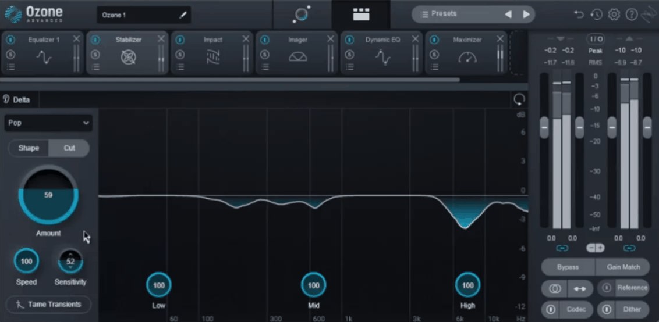This screenshot has height=322, width=659.
Task: Toggle power for Stabilizer module
Action: pos(95,40)
